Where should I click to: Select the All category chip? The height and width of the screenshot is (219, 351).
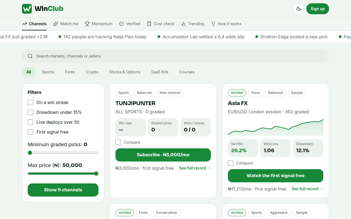(29, 72)
